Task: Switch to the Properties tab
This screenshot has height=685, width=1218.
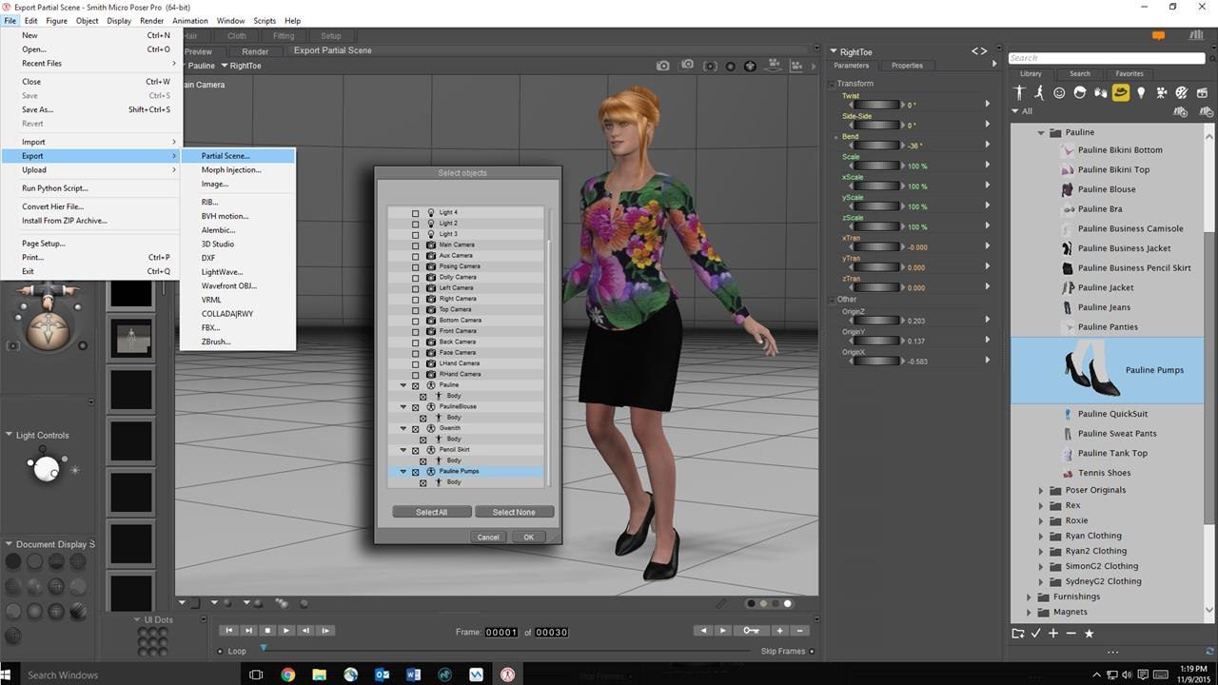Action: (x=907, y=66)
